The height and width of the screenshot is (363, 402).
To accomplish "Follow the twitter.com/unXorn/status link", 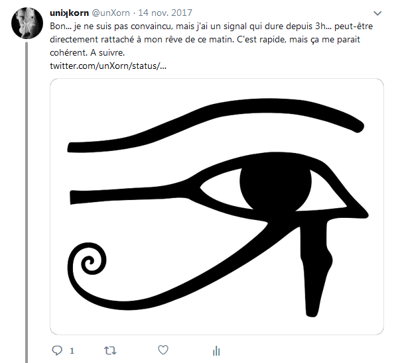I will click(x=107, y=66).
